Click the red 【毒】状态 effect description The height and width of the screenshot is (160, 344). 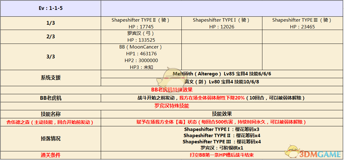pos(221,122)
